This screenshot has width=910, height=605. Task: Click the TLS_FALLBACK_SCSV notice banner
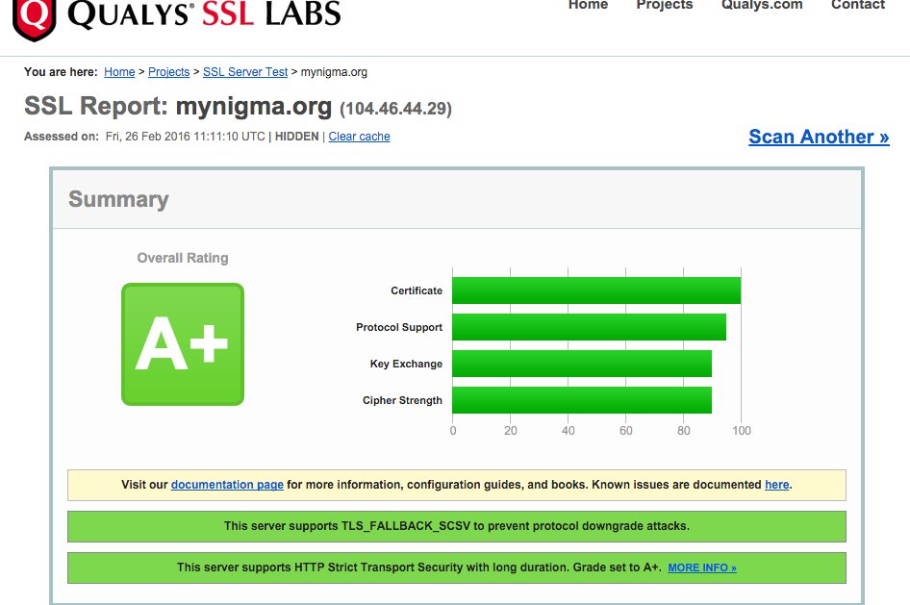point(457,526)
